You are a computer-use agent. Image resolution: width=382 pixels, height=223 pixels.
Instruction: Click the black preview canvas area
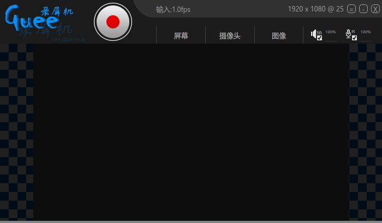(x=191, y=132)
